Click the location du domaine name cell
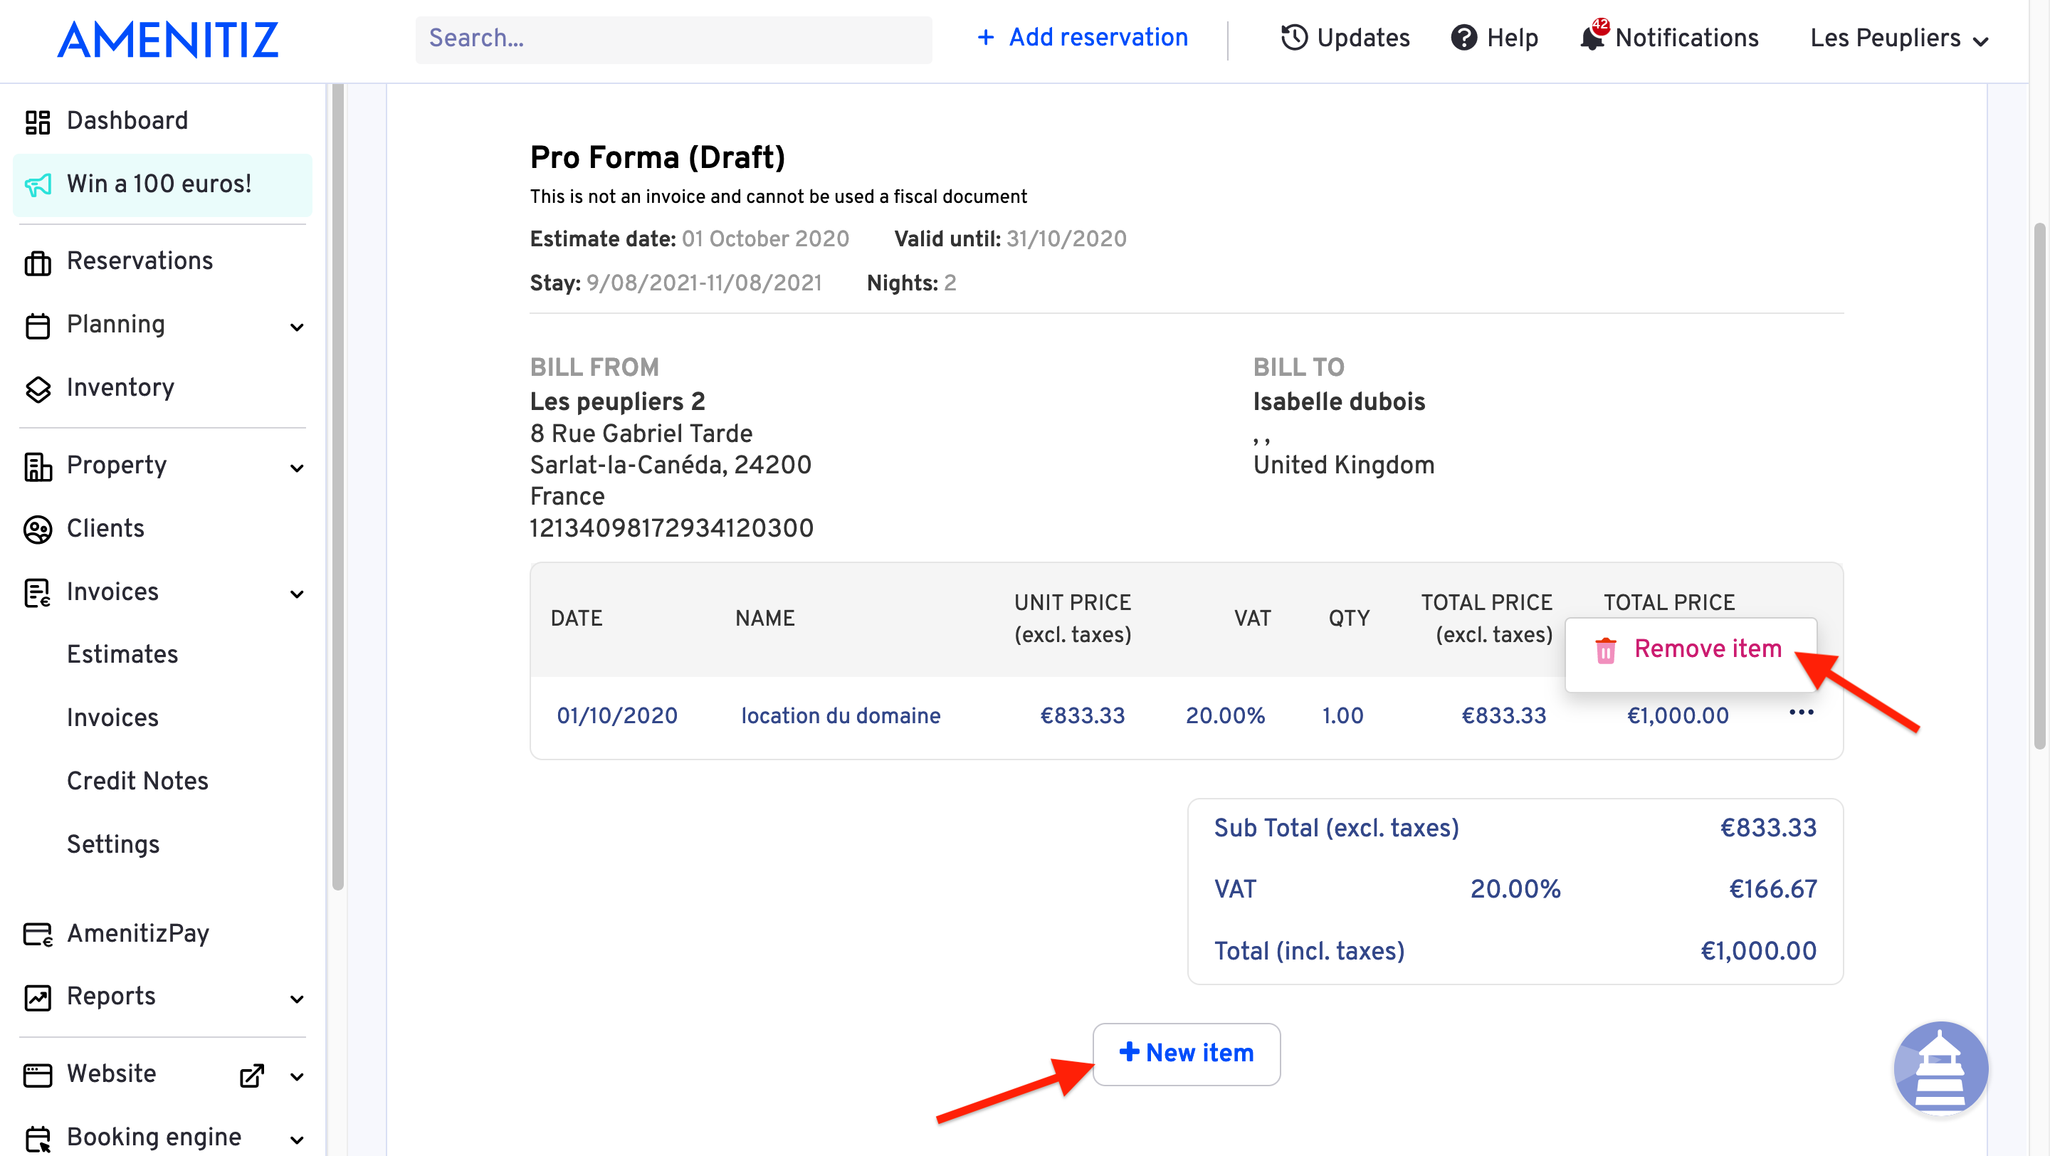The width and height of the screenshot is (2050, 1156). tap(841, 716)
